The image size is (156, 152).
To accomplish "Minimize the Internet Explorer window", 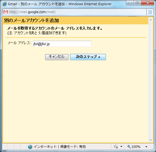I will click(x=130, y=3).
